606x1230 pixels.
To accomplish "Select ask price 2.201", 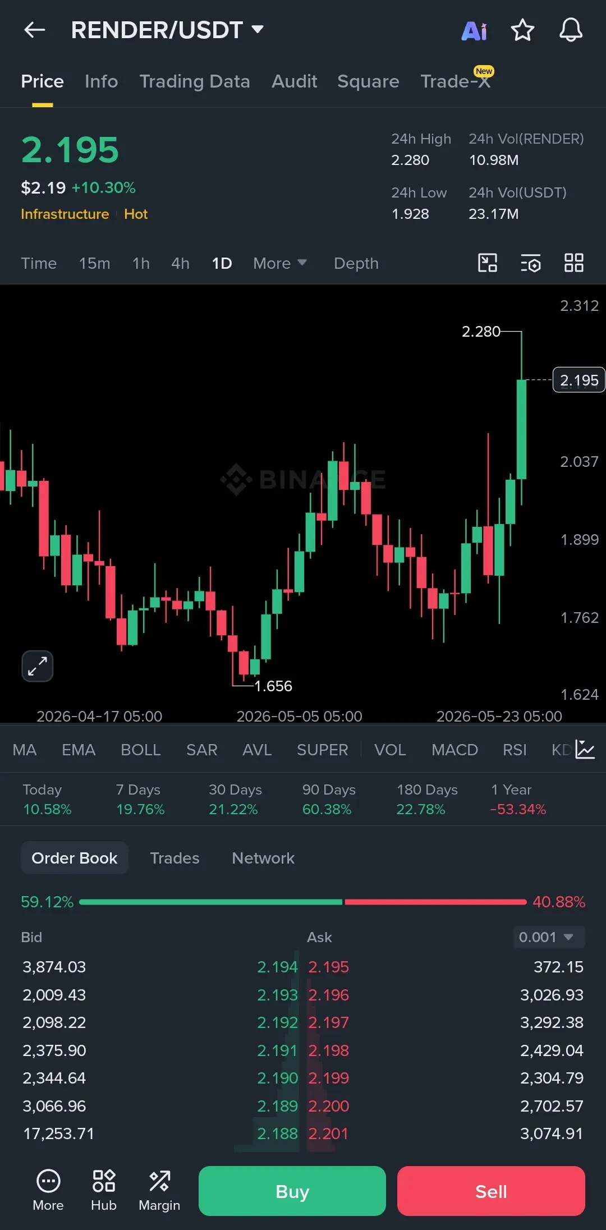I will click(328, 1133).
